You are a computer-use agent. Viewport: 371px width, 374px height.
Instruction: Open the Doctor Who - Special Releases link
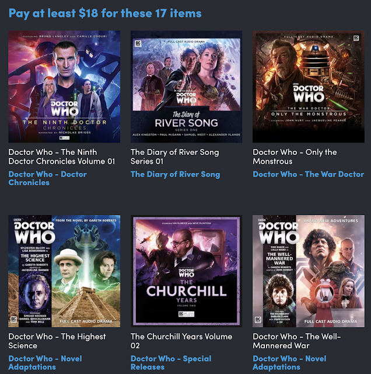pyautogui.click(x=171, y=363)
